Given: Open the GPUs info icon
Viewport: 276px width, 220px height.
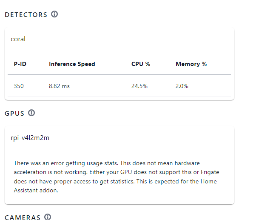Looking at the screenshot, I should tap(31, 113).
